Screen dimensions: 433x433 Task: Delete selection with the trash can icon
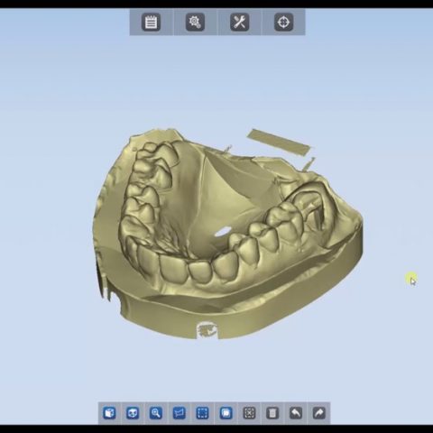click(272, 413)
